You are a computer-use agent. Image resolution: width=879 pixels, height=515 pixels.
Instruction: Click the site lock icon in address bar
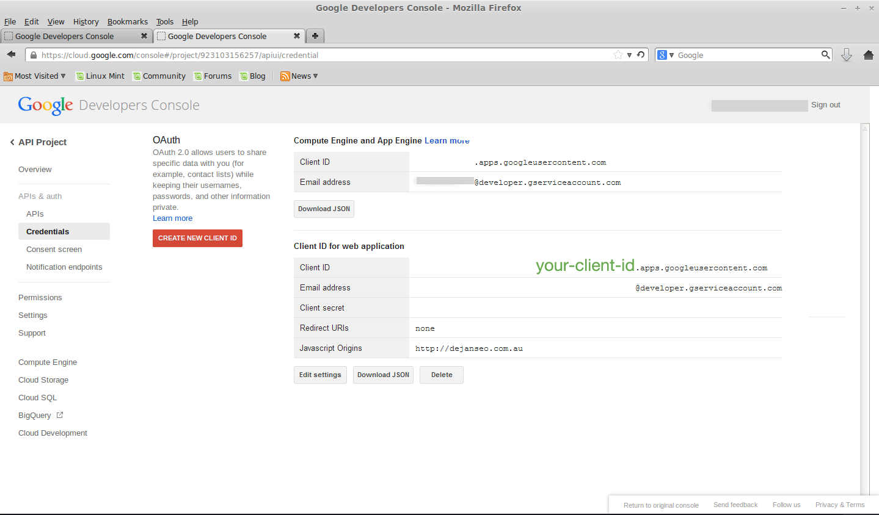click(x=34, y=55)
